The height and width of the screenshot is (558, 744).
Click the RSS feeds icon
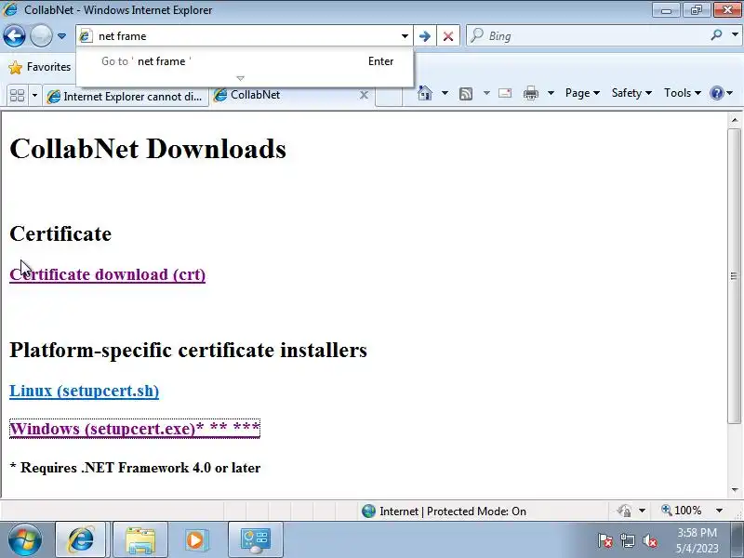(x=466, y=94)
